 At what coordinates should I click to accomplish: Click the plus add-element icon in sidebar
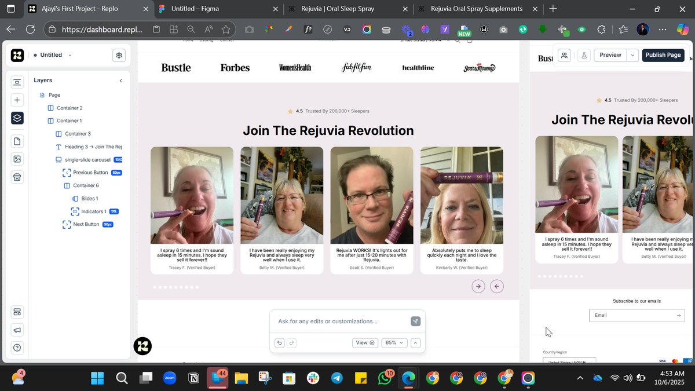click(x=17, y=100)
